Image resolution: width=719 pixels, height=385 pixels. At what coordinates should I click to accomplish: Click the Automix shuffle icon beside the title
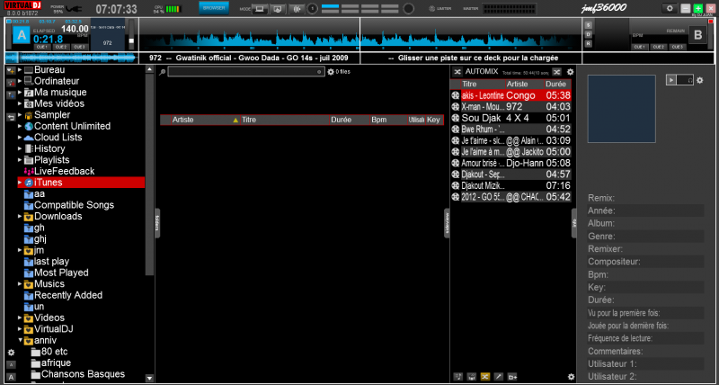coord(457,71)
